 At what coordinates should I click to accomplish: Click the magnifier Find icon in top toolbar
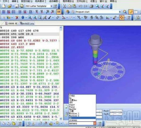(97, 6)
